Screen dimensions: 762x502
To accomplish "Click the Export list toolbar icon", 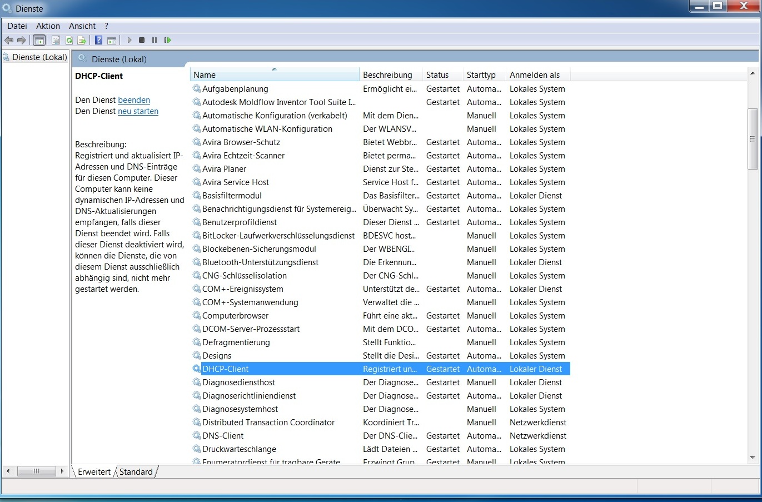I will 82,40.
